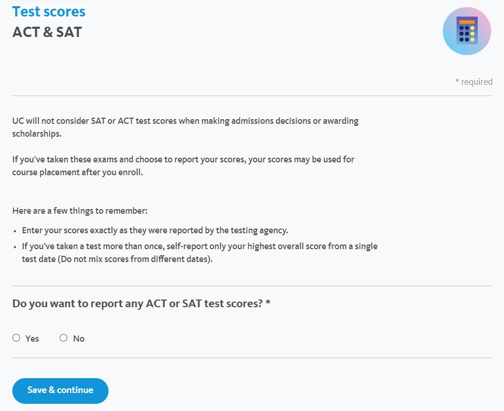Select the Yes radio button
The height and width of the screenshot is (411, 504).
16,338
